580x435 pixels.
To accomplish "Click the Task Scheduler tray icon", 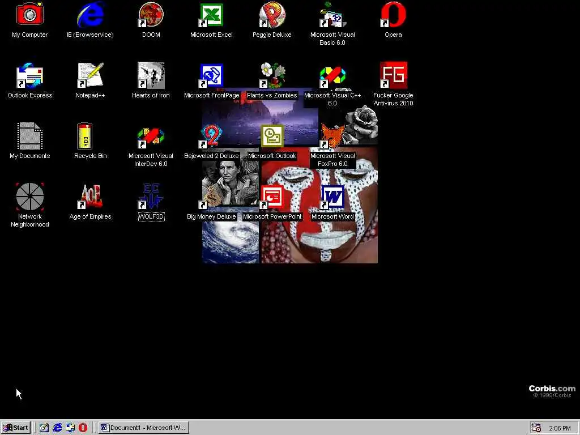I will 536,428.
